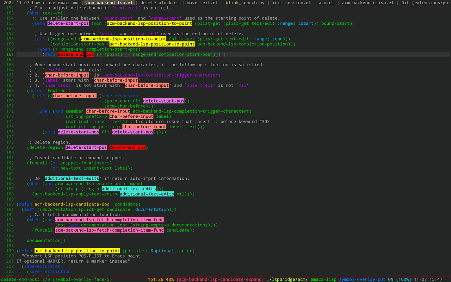Click the comment ';; Delete region.'
This screenshot has height=282, width=451.
(x=49, y=142)
